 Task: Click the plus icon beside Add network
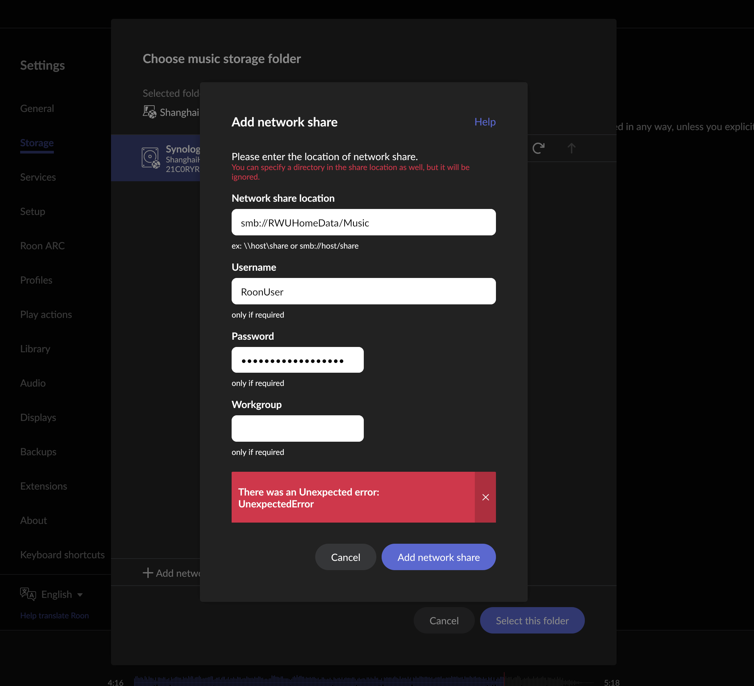coord(148,573)
